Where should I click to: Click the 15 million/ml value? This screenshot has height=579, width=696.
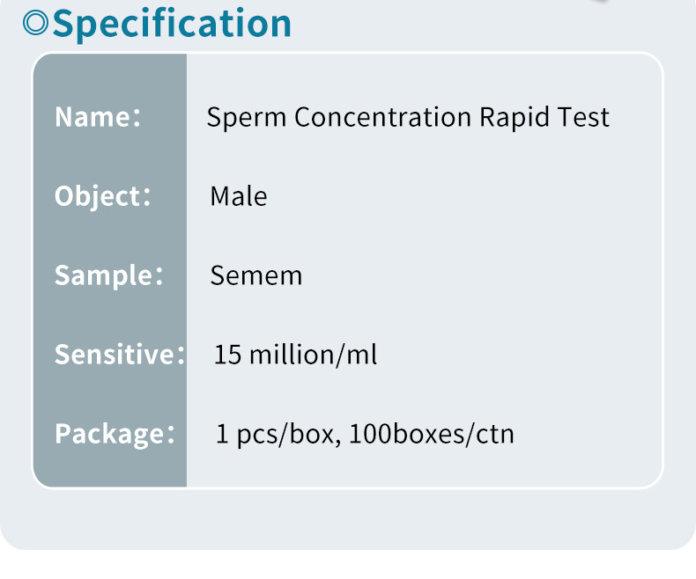(296, 355)
